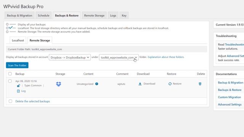Open the Dropbox -> DropboxBackup account dropdown
Viewport: 244px width, 137px height.
pyautogui.click(x=70, y=57)
